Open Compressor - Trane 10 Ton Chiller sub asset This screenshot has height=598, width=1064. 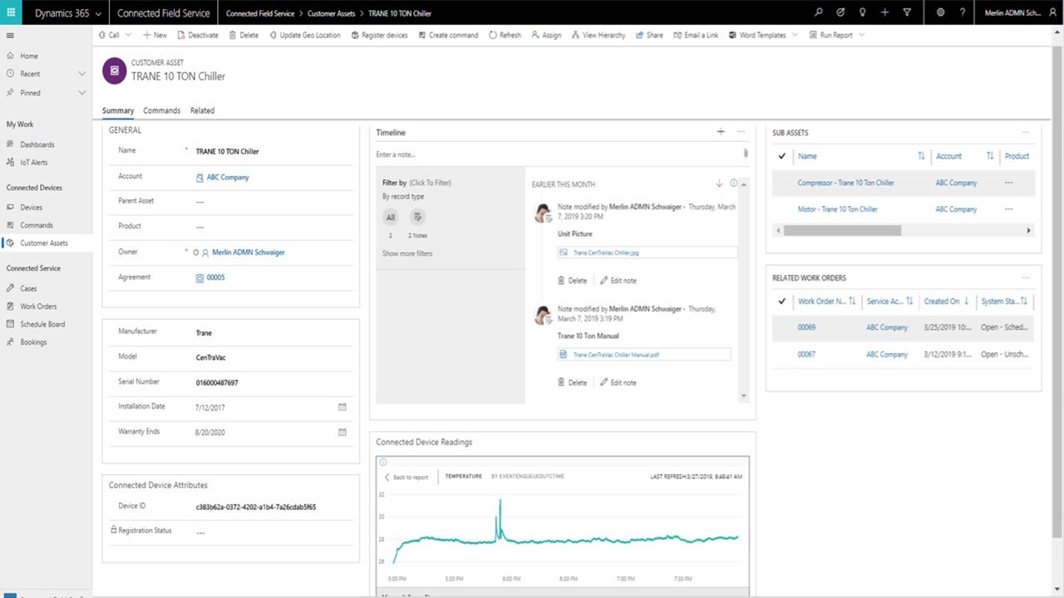846,183
